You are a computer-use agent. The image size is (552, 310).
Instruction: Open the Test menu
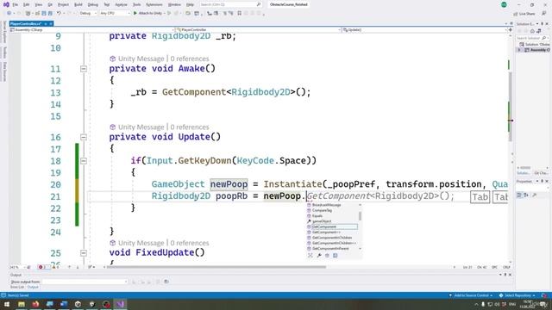pyautogui.click(x=107, y=4)
